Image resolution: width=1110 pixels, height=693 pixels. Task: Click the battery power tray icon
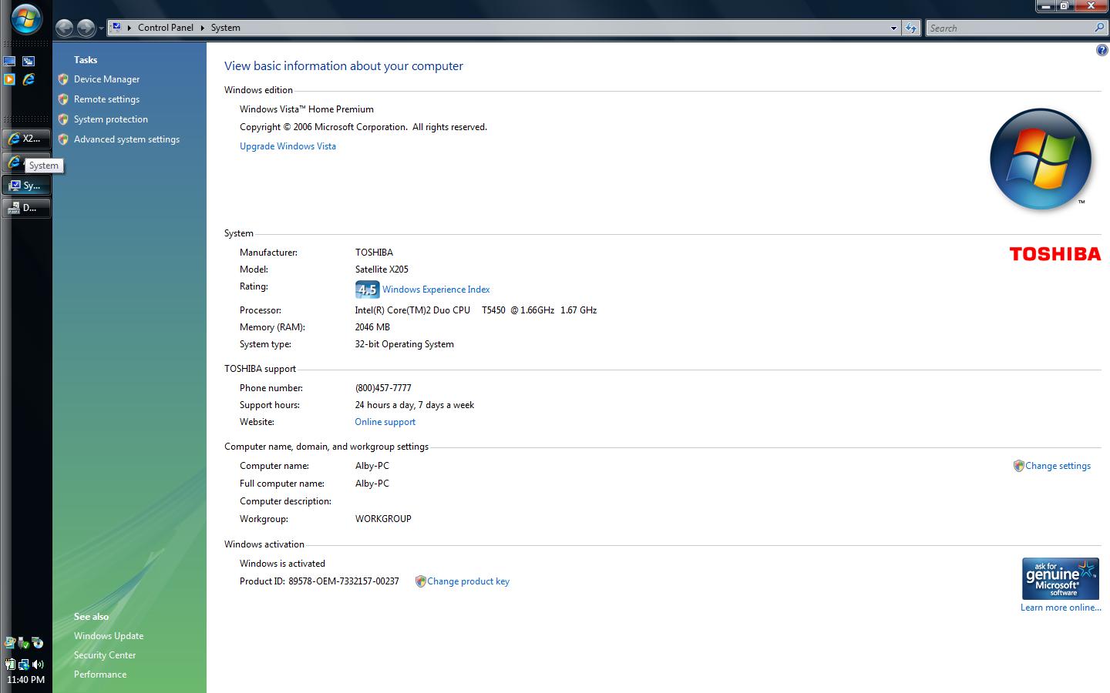(x=10, y=664)
